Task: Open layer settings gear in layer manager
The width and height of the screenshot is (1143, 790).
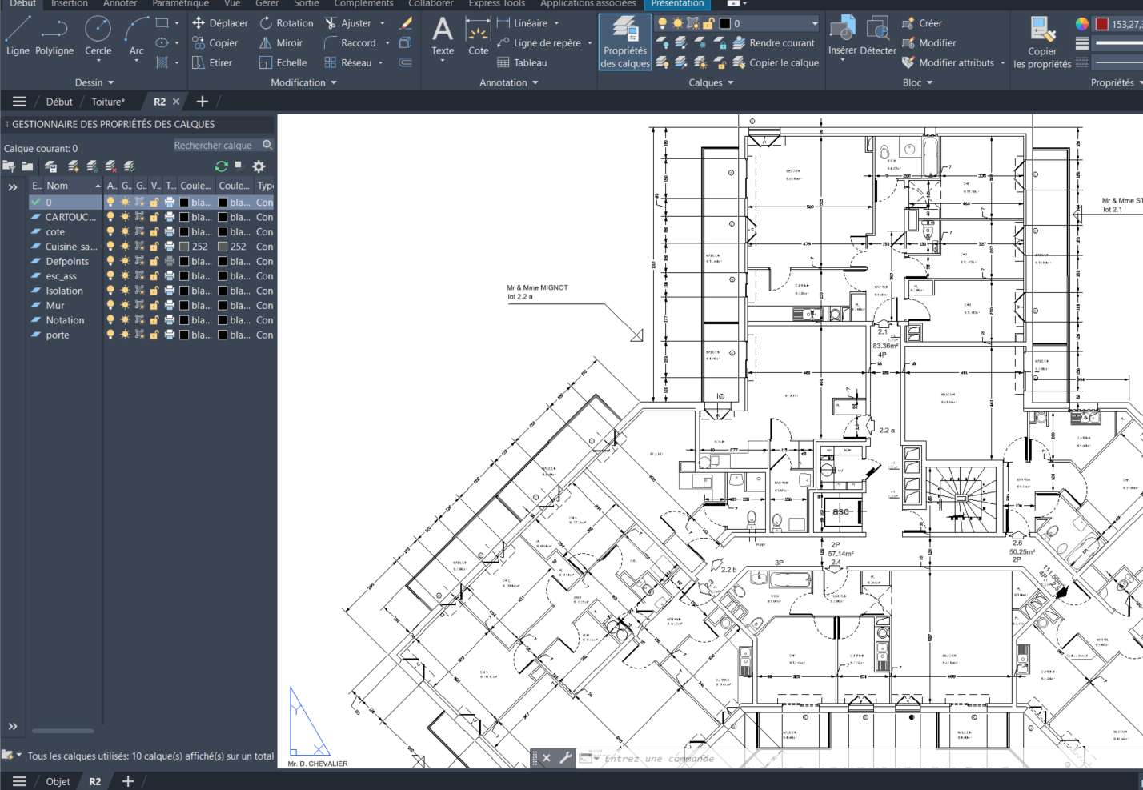Action: coord(257,166)
